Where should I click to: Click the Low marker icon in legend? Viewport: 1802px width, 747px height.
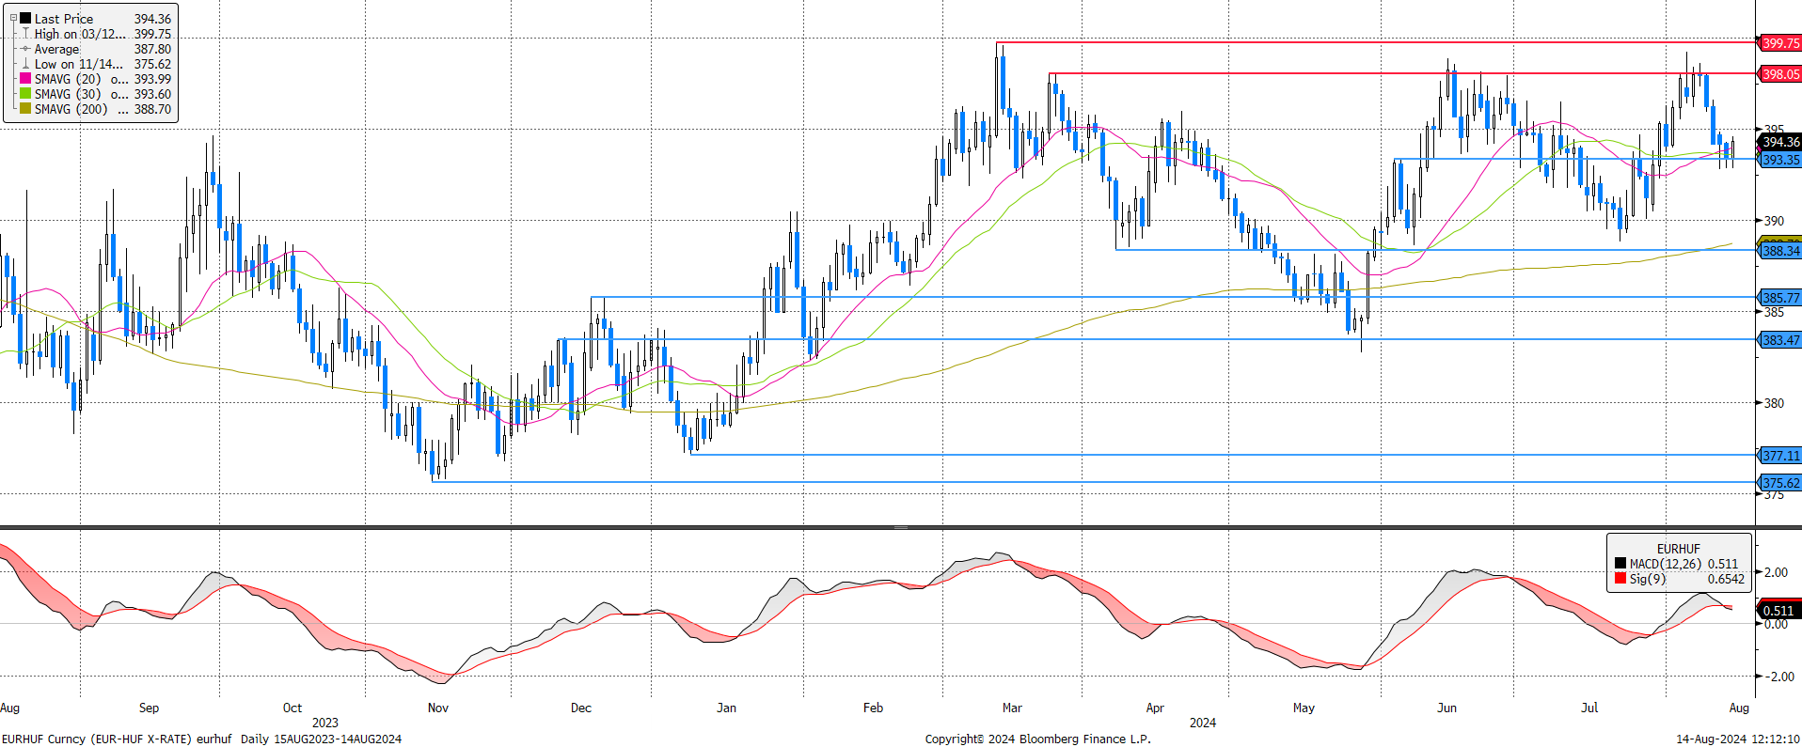point(25,64)
